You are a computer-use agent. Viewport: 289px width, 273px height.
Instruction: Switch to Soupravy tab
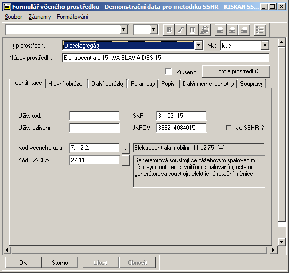tap(252, 84)
